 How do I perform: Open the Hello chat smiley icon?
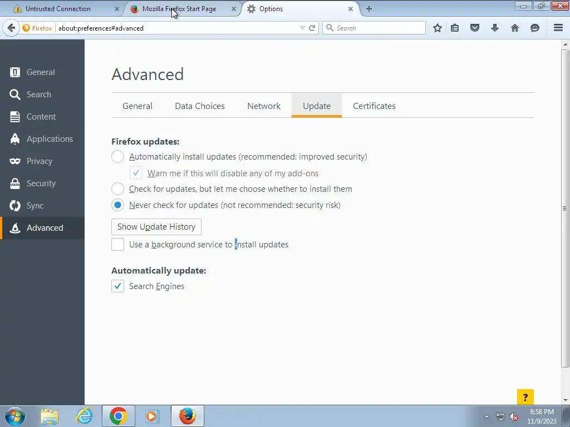[x=535, y=28]
